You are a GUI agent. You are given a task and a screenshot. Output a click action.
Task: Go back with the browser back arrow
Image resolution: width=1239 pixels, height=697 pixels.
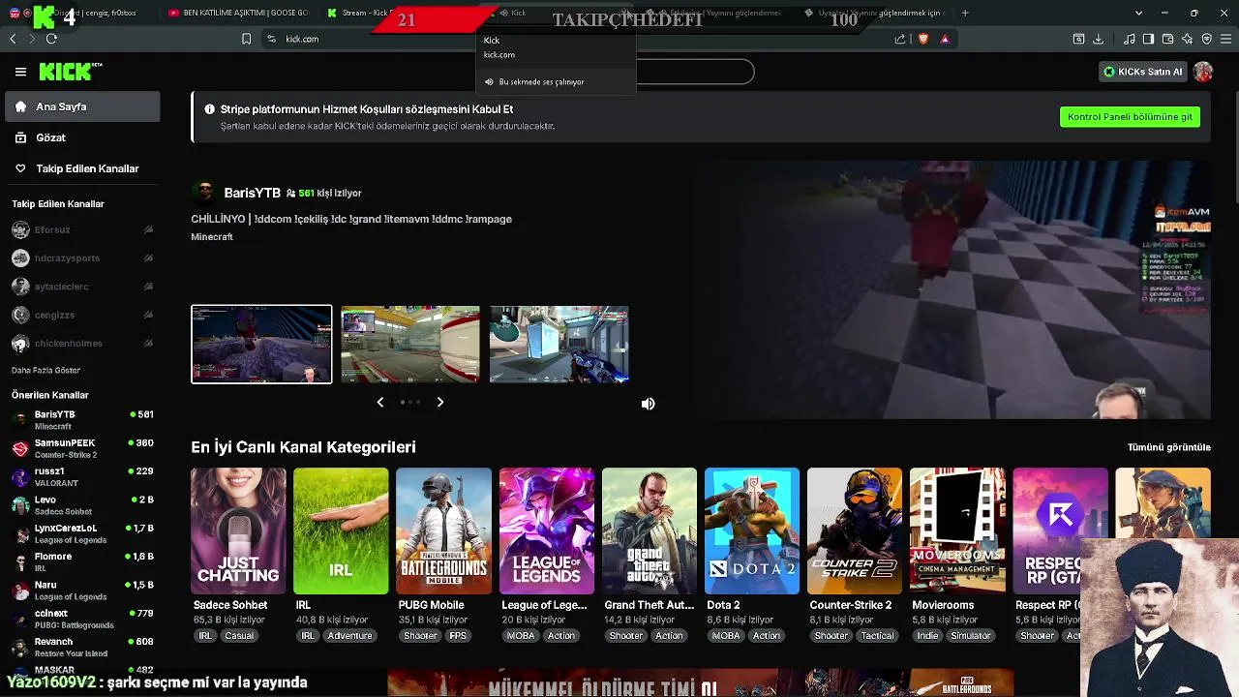[x=13, y=39]
